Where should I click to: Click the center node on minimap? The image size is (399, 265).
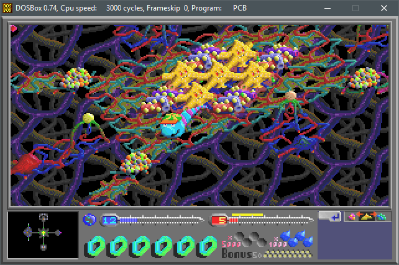44,233
